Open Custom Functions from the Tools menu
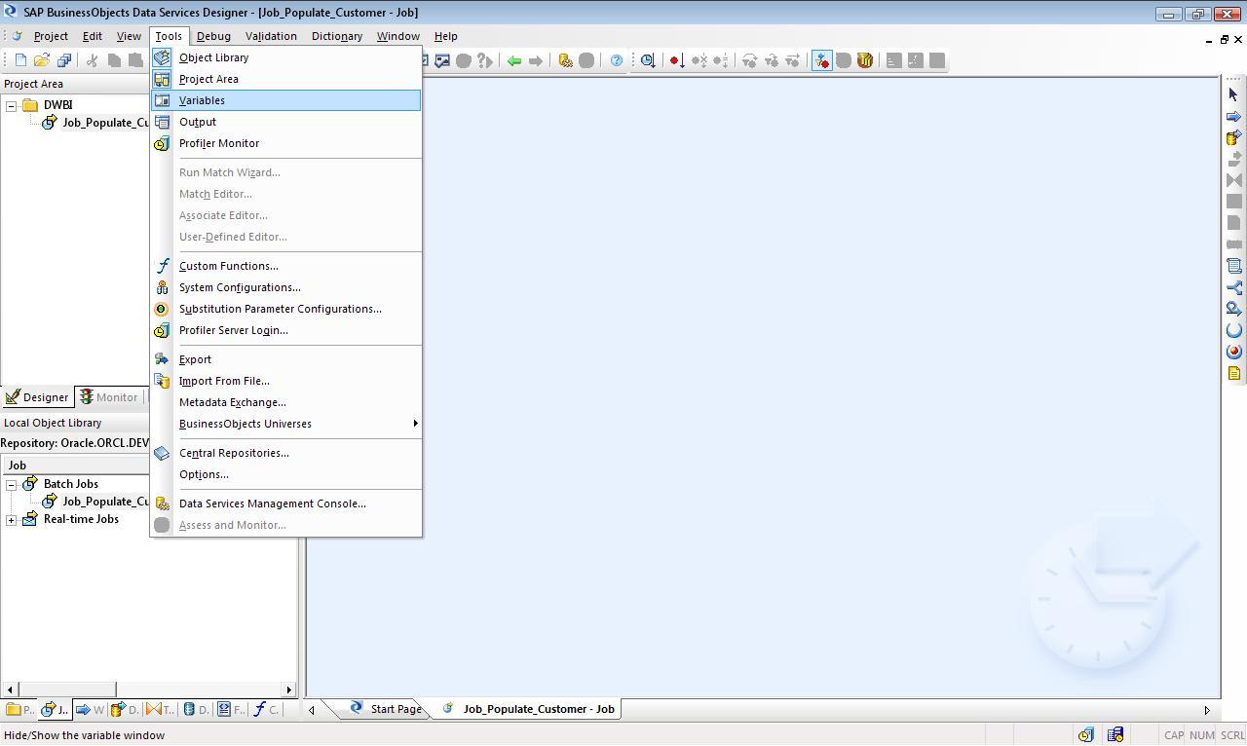The width and height of the screenshot is (1247, 746). [285, 266]
